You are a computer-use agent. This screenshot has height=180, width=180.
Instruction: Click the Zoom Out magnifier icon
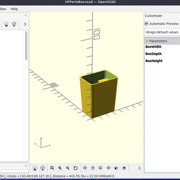[x=67, y=168]
